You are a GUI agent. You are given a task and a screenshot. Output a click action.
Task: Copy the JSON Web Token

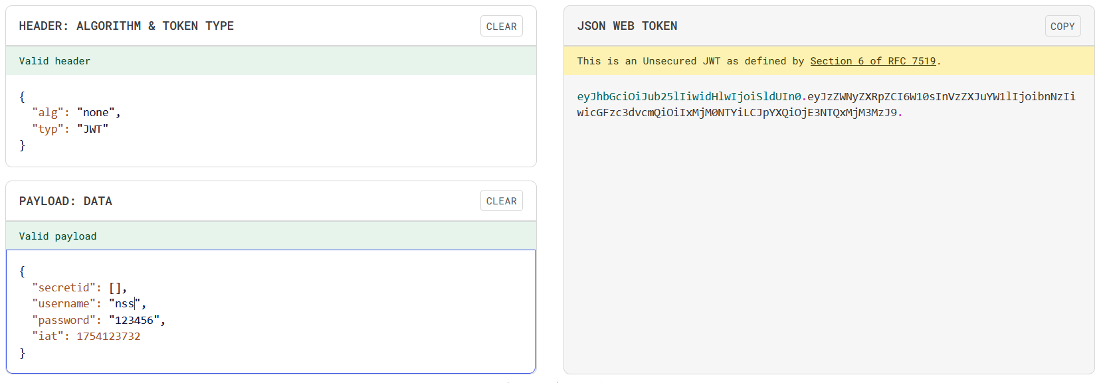click(1062, 27)
